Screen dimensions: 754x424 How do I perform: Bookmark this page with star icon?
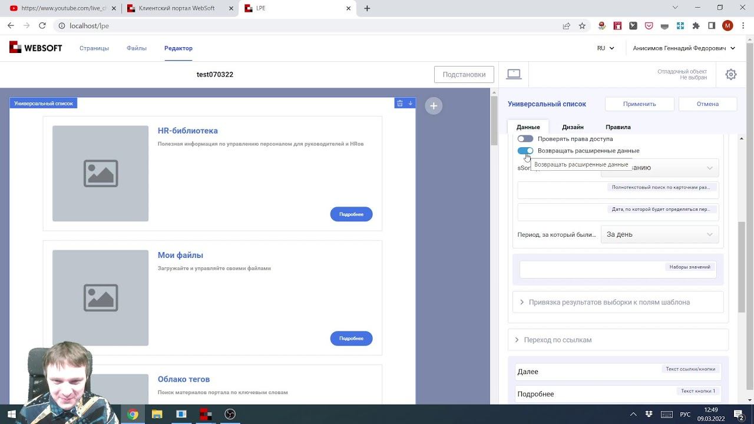coord(582,25)
